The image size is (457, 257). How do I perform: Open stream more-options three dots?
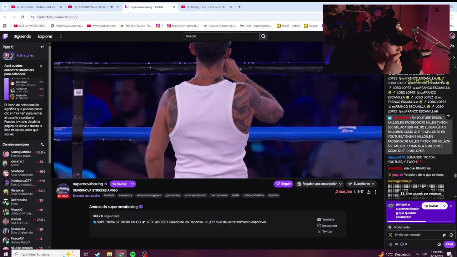click(375, 192)
